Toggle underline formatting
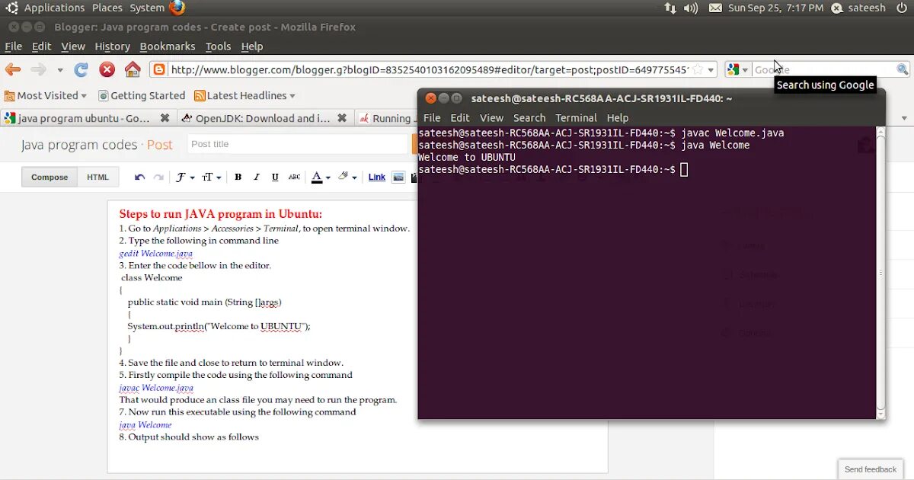 [275, 177]
